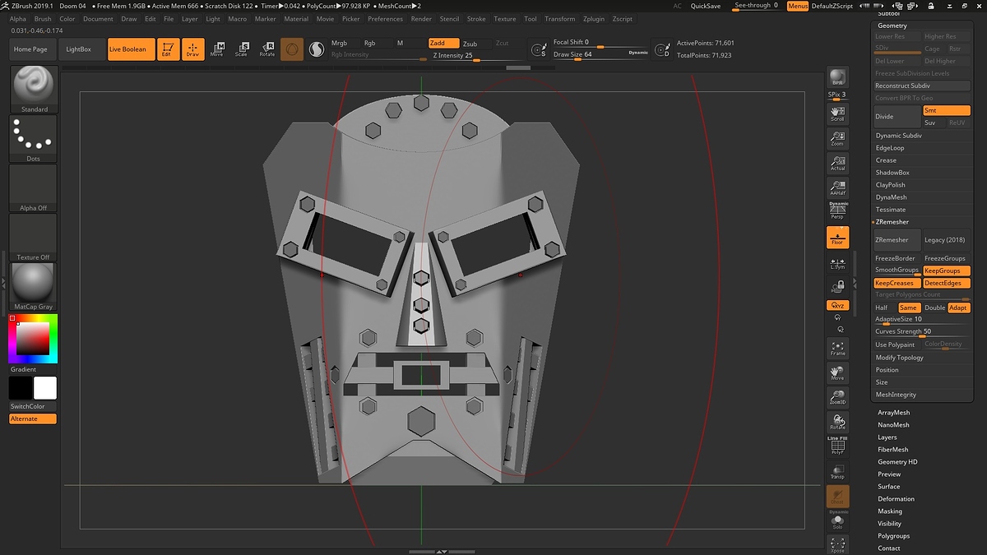Expand the ArrayMesh section
Screen dimensions: 987x555
point(893,413)
